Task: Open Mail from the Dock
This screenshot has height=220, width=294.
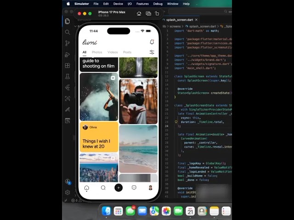Action: coord(142,211)
